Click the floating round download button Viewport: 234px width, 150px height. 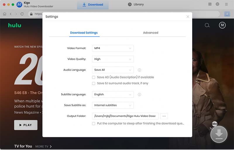pos(219,134)
